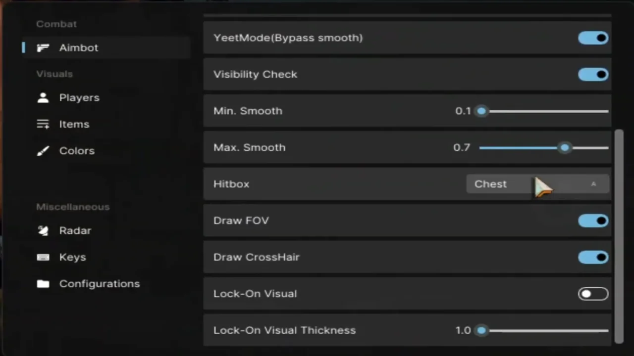Toggle Draw FOV off
The height and width of the screenshot is (356, 634).
[593, 221]
